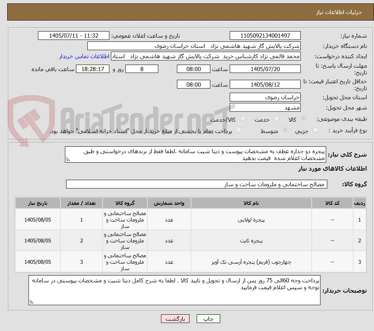Click resize handle of buyer notes textarea
The image size is (374, 331).
tap(32, 302)
